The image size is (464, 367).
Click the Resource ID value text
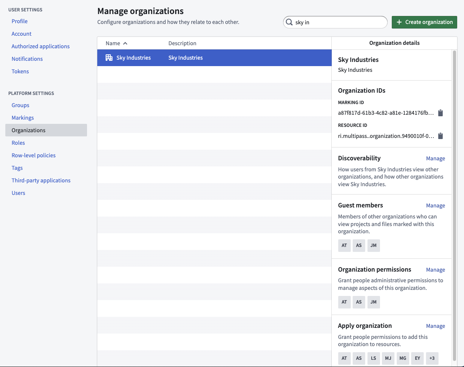(386, 136)
